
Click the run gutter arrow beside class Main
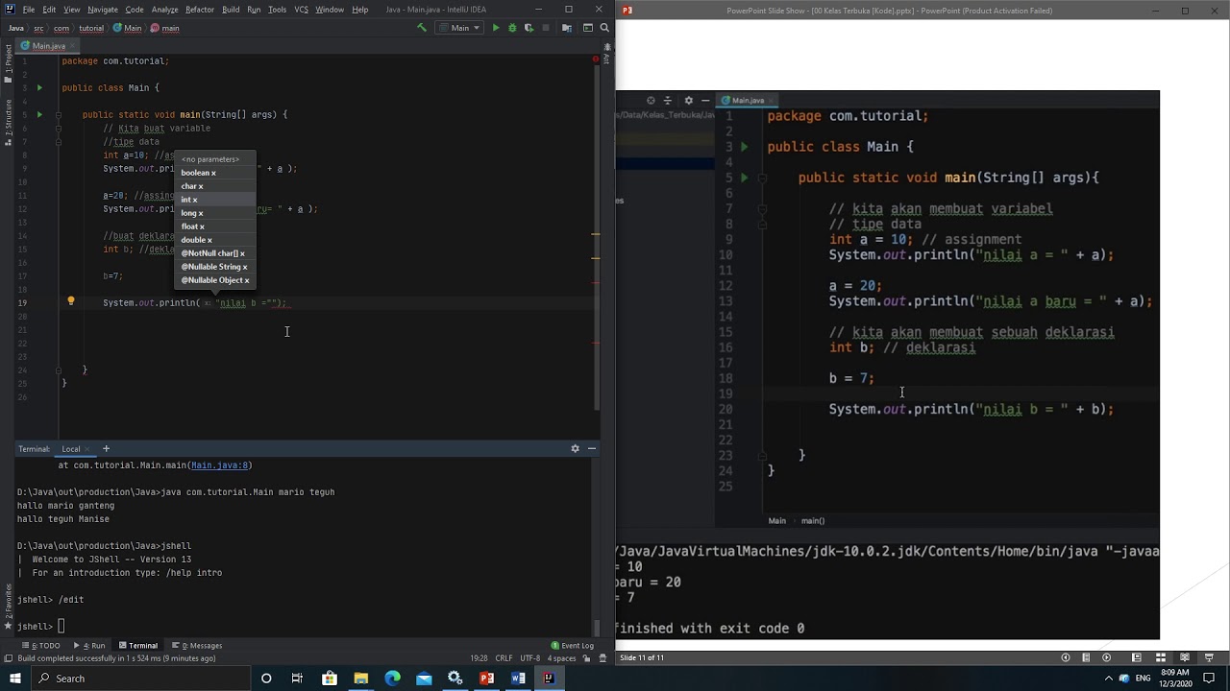[39, 88]
